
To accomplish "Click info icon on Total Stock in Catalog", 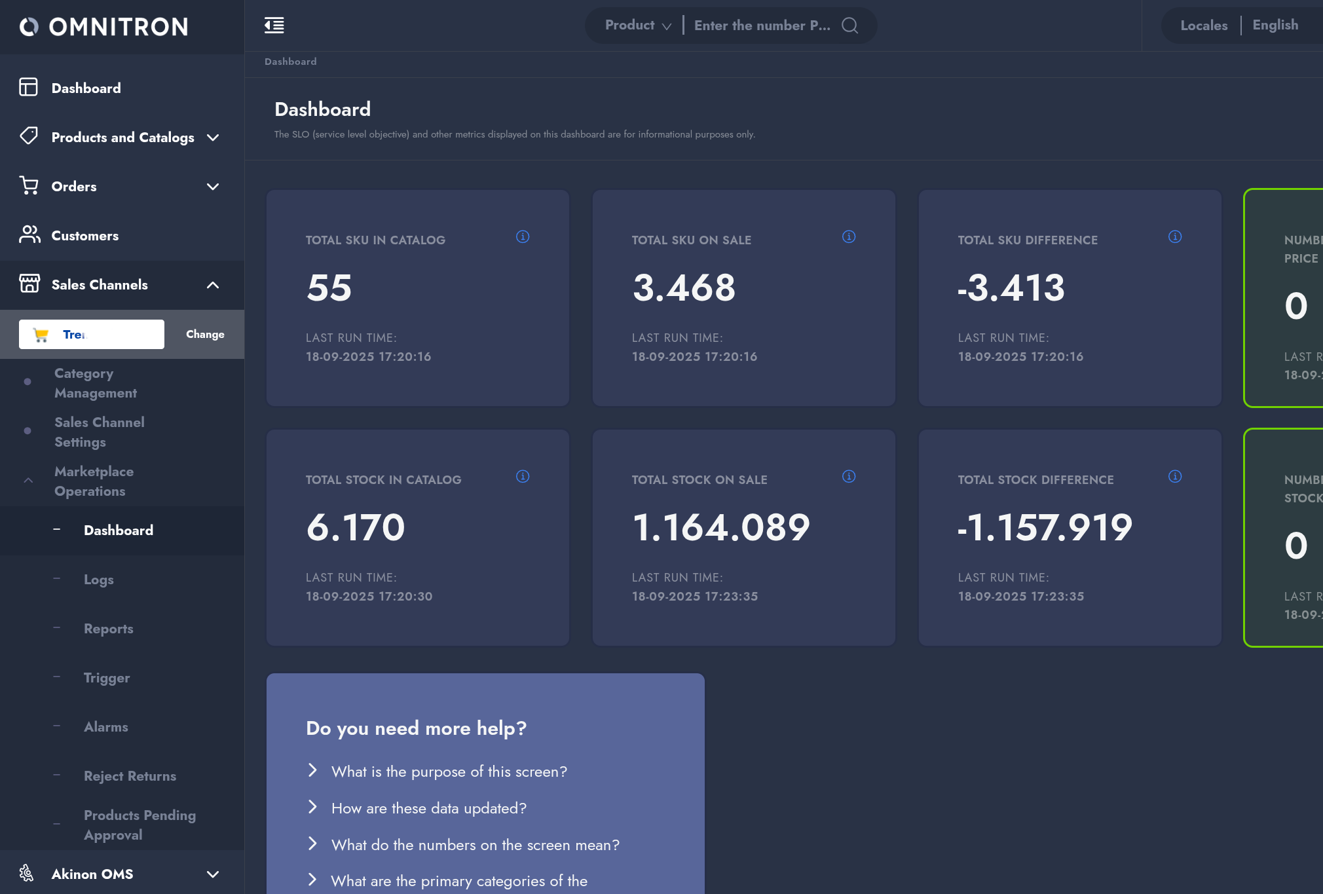I will pos(523,476).
